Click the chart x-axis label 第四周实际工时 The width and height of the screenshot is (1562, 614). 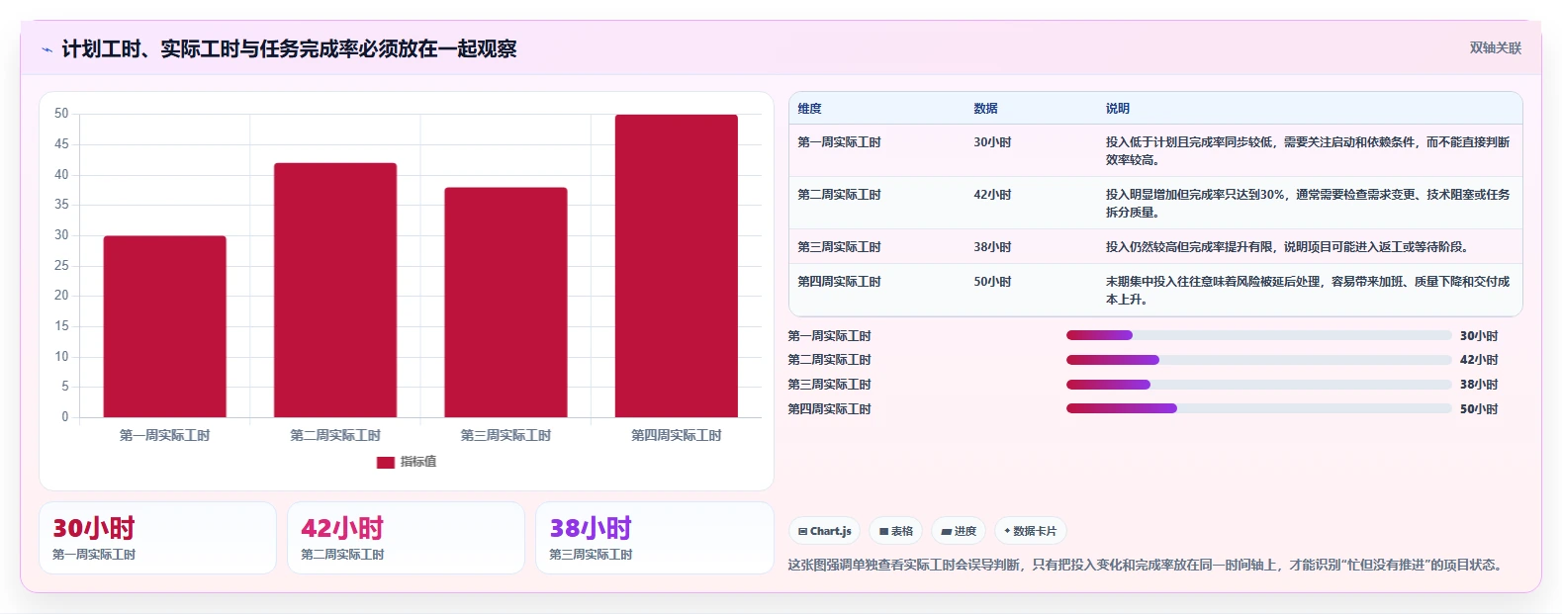[x=677, y=435]
